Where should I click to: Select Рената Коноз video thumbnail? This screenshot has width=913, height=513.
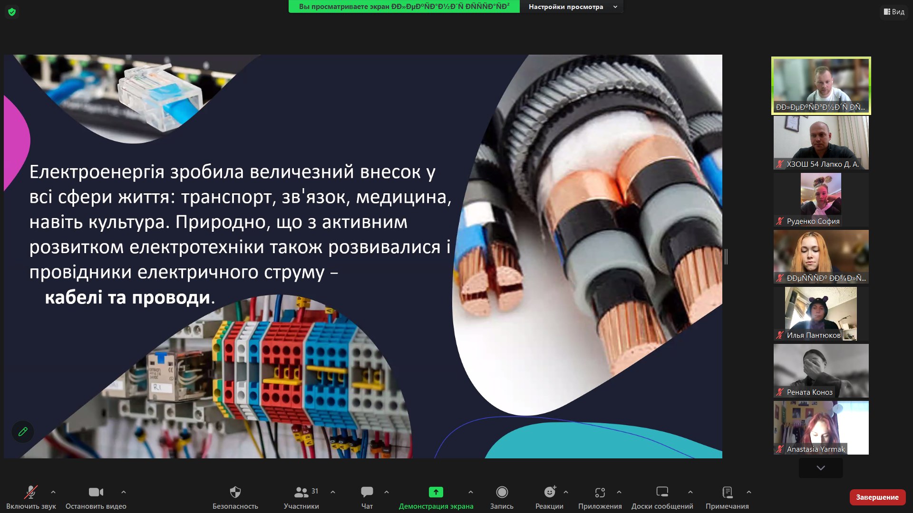(821, 370)
